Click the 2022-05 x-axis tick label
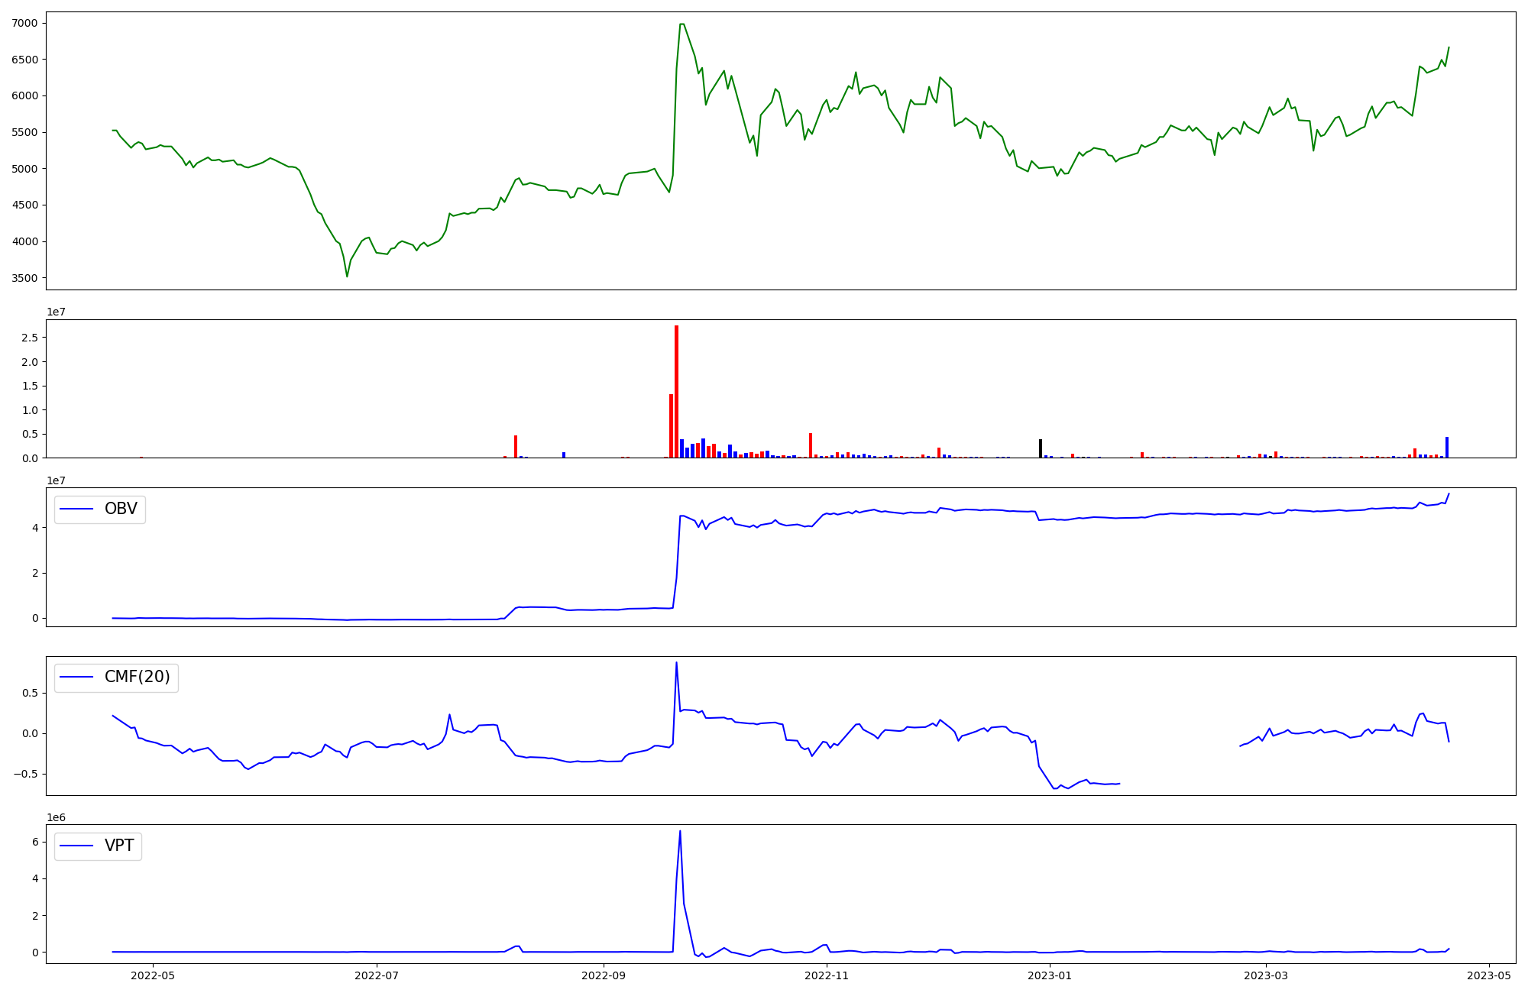Screen dimensions: 1528x993 [153, 975]
